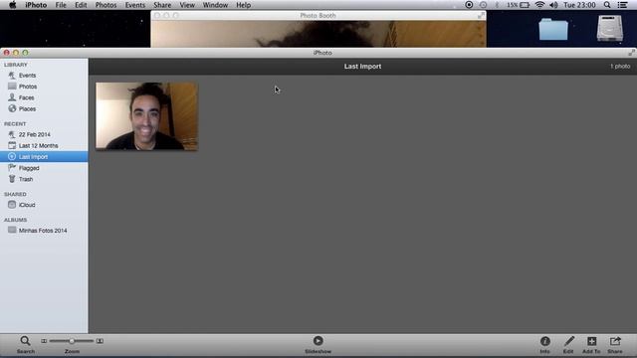Screen dimensions: 637x358
Task: Click the volume speaker icon
Action: 553,5
